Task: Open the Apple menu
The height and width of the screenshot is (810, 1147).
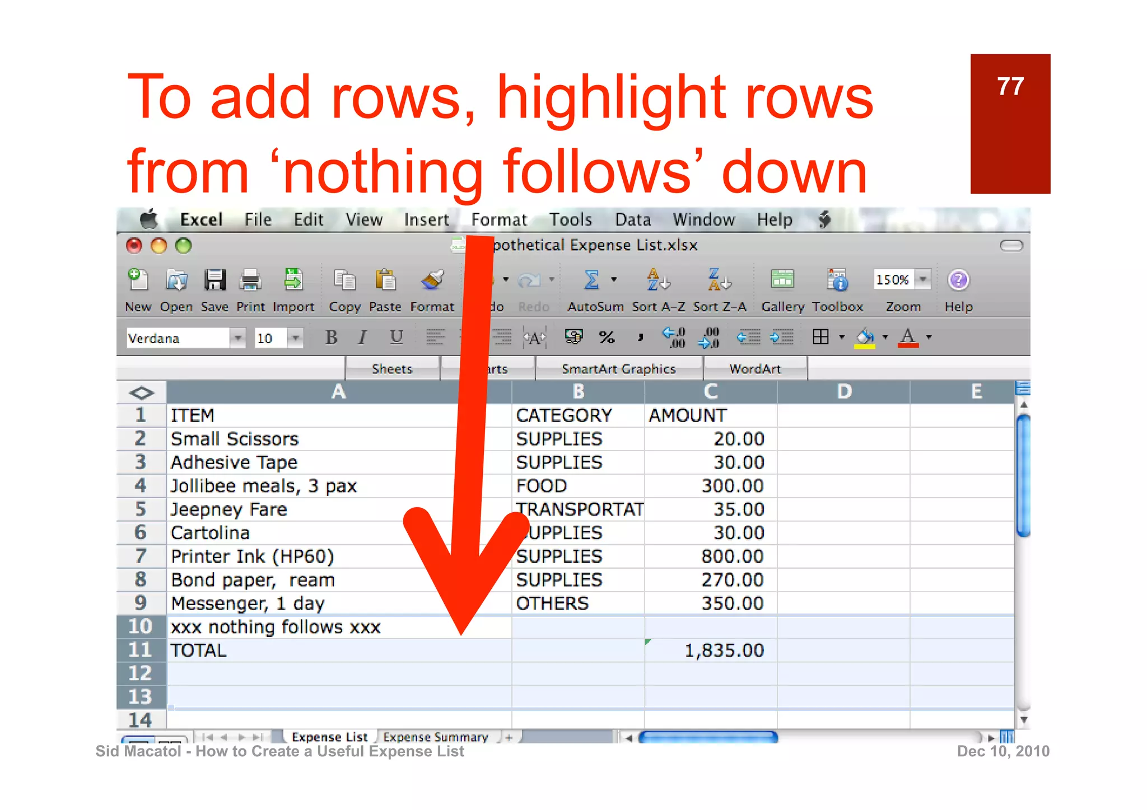Action: pyautogui.click(x=148, y=219)
